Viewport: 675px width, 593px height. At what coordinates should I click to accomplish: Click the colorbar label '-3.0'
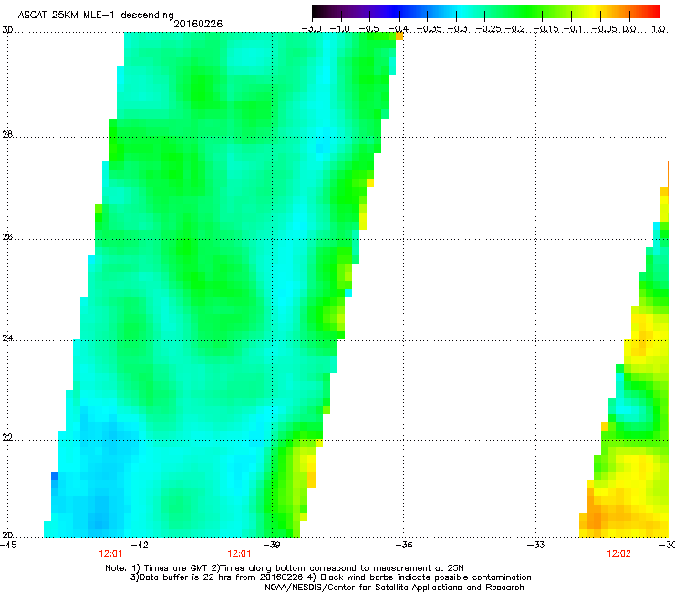[311, 29]
